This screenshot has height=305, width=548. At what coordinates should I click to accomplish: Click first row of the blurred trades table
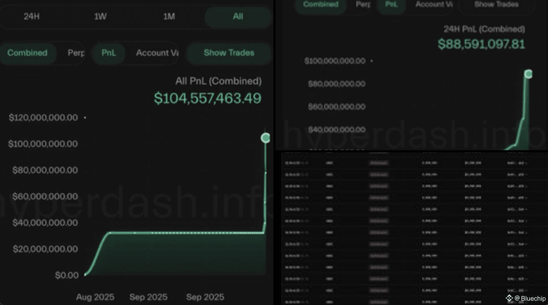click(x=405, y=163)
